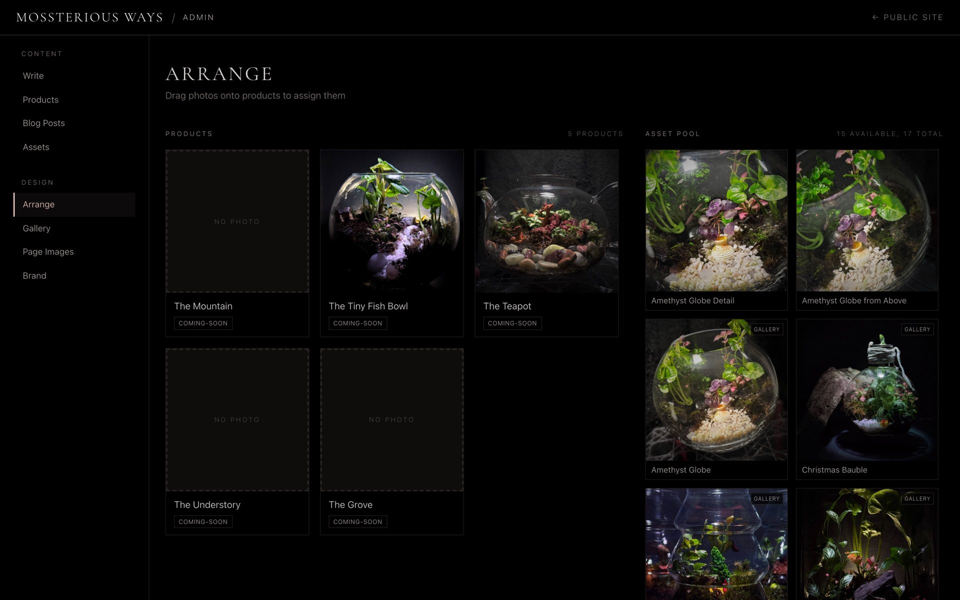Screen dimensions: 960x600
Task: Select the stacked glass vase asset photo
Action: pyautogui.click(x=716, y=544)
